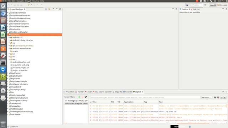228x128 pixels.
Task: Select the 'Shutting down VM' log row
Action: pyautogui.click(x=158, y=112)
